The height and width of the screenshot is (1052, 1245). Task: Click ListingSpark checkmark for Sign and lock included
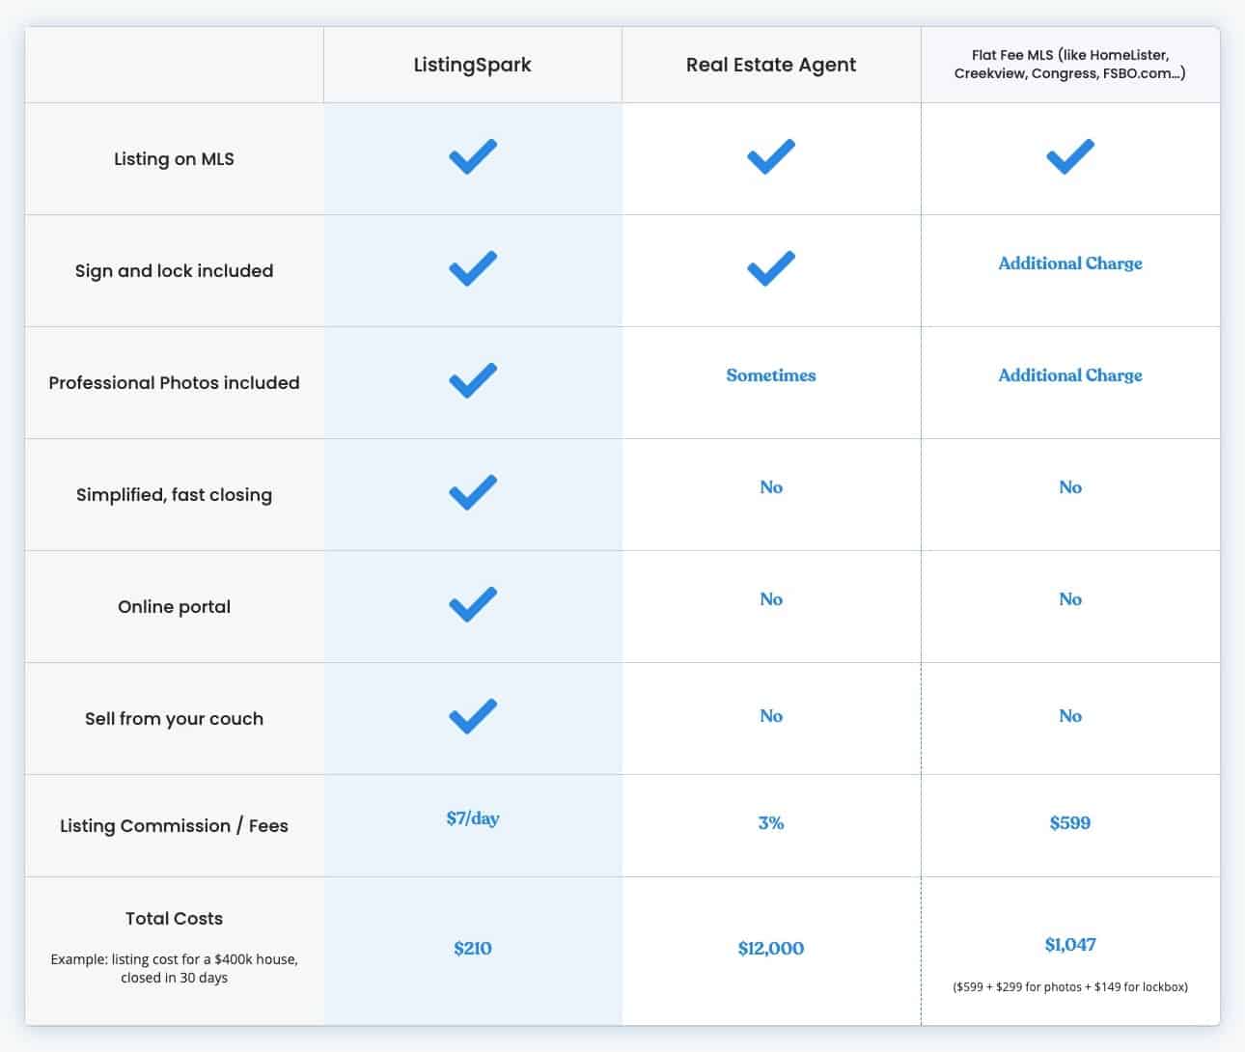[473, 268]
